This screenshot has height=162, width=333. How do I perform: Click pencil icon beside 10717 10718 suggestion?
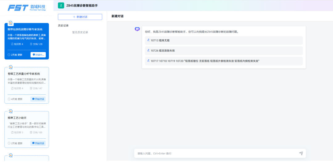[148, 61]
